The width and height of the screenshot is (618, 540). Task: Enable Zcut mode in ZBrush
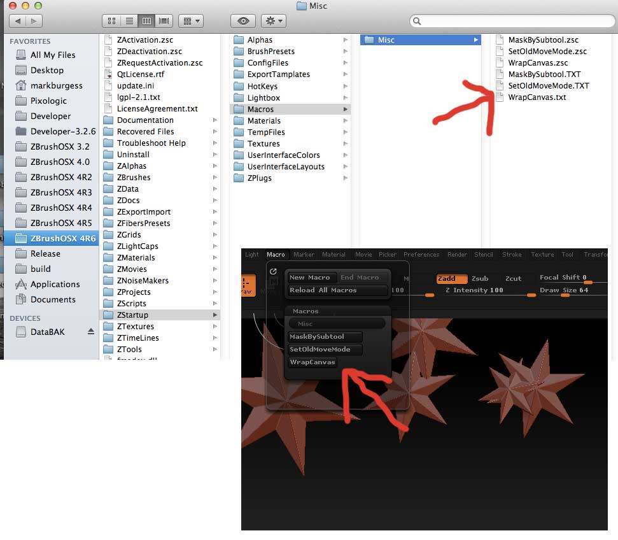513,278
